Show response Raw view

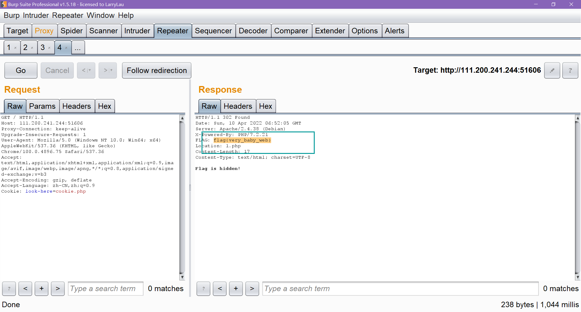[x=209, y=106]
